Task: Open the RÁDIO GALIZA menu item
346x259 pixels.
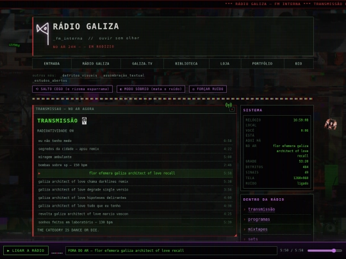Action: (95, 64)
